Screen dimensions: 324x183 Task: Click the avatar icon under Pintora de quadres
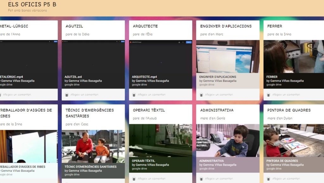click(269, 179)
